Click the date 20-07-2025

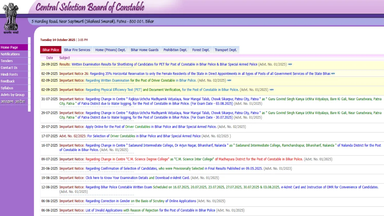(50, 127)
